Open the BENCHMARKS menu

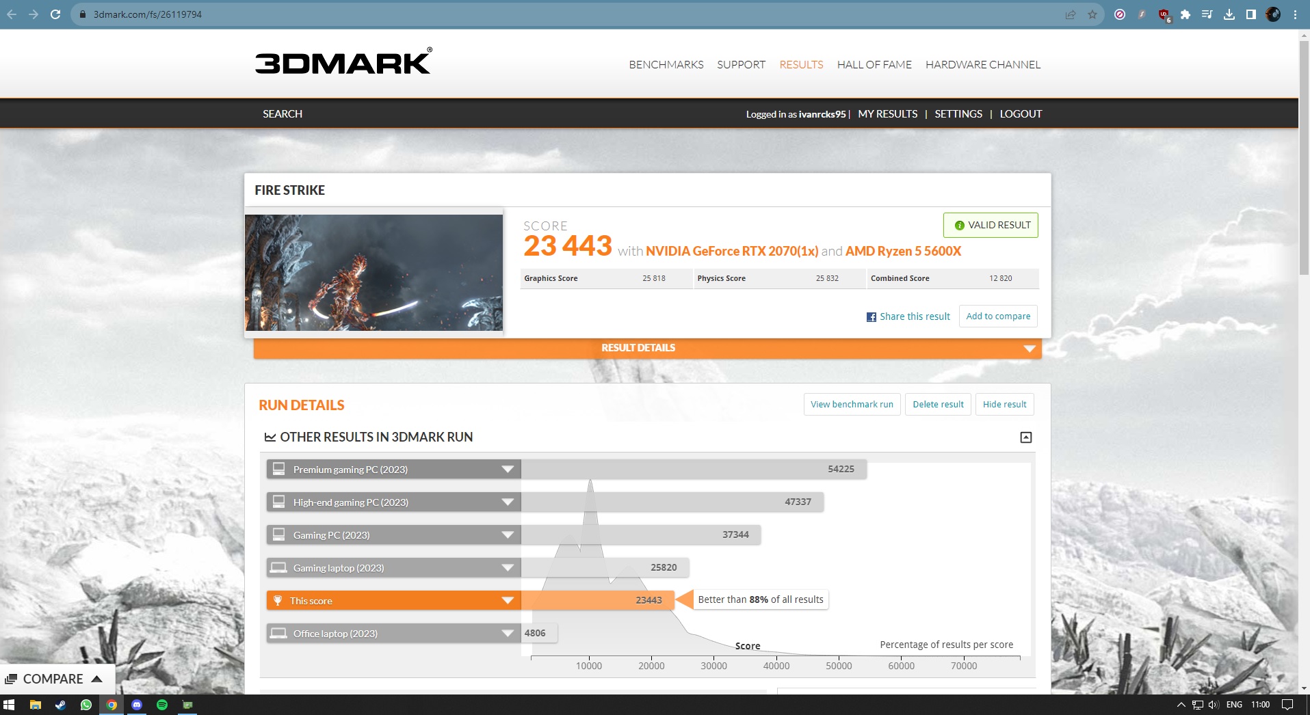click(x=666, y=65)
